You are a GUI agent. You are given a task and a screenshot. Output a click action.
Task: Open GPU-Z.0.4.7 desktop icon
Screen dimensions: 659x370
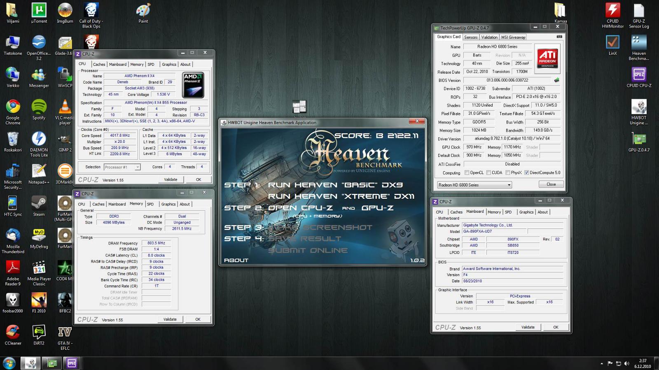[639, 142]
